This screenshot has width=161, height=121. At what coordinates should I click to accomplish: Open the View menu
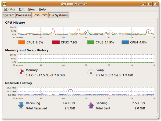(31, 9)
